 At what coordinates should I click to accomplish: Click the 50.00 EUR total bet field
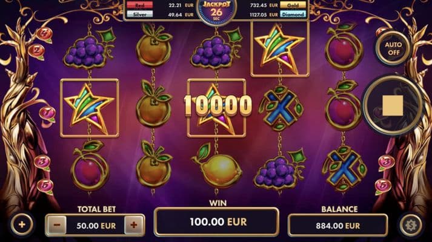pos(96,226)
